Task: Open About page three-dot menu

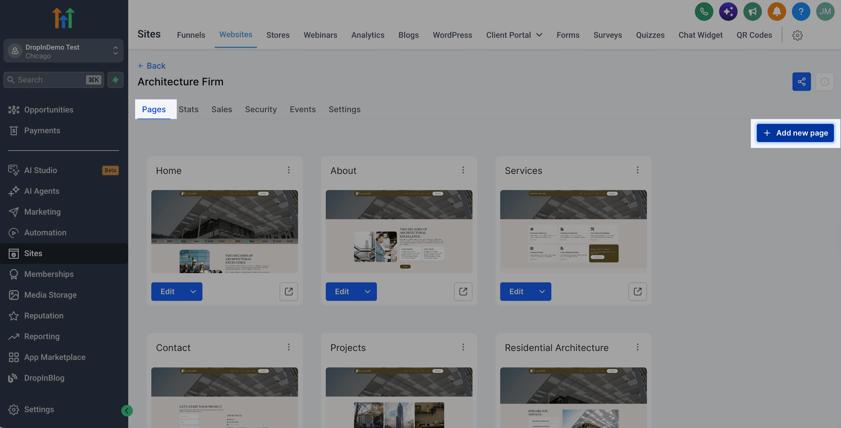Action: click(x=463, y=170)
